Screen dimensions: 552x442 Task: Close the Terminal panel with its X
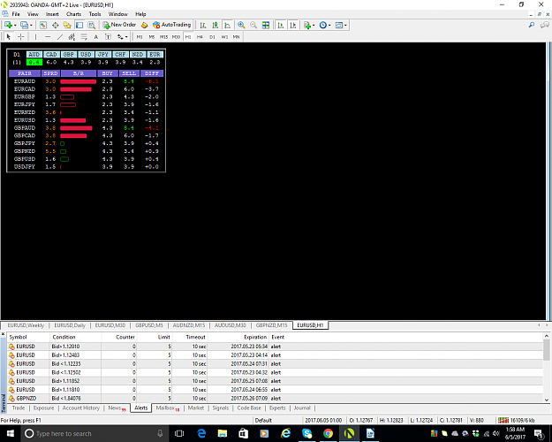[x=4, y=333]
